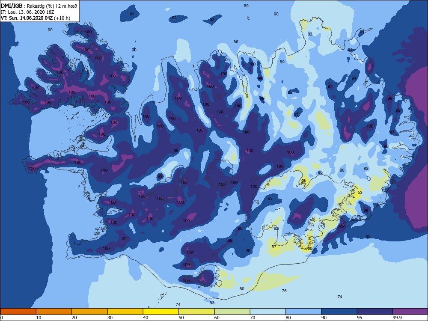Click the 94 humidity value on the map

click(x=354, y=78)
